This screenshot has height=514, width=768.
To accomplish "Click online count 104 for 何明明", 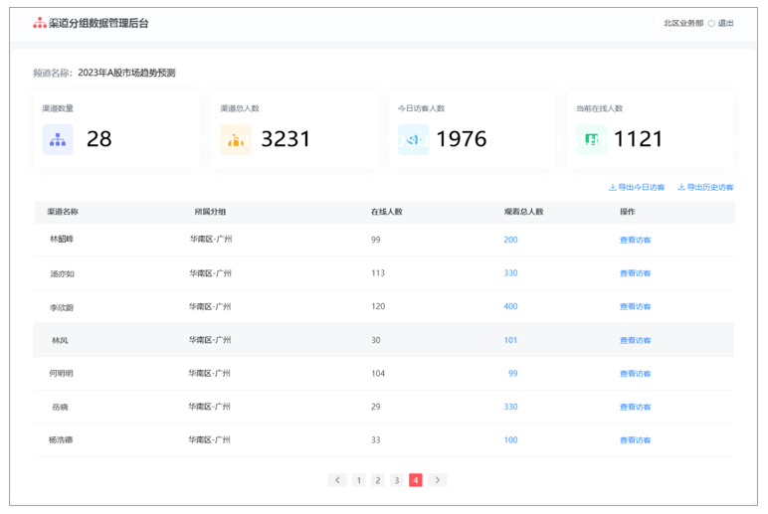I will pos(378,373).
